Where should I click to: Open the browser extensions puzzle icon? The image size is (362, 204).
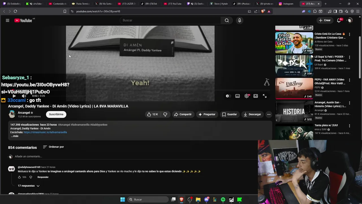(x=315, y=11)
